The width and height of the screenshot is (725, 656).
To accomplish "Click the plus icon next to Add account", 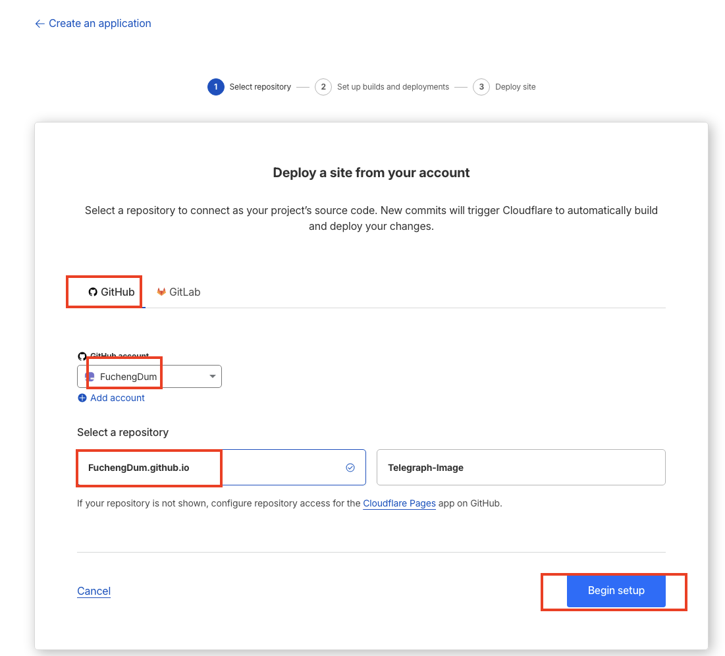I will pos(82,398).
